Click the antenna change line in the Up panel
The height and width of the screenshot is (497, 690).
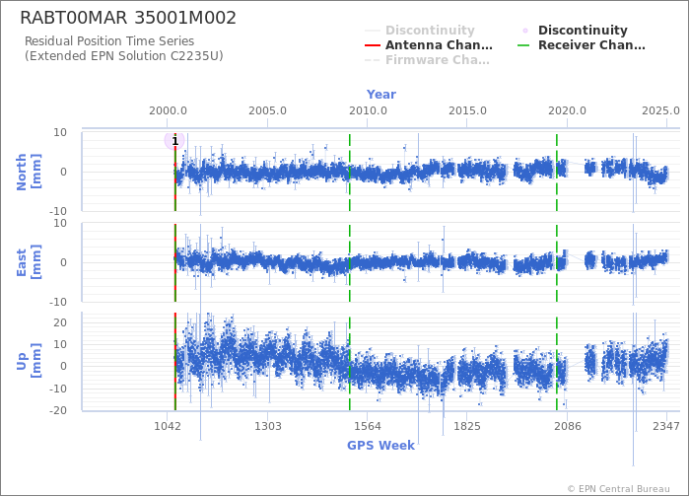[x=175, y=362]
